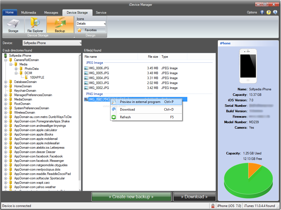The width and height of the screenshot is (281, 210).
Task: Click the orange used-space pie slice
Action: point(254,169)
